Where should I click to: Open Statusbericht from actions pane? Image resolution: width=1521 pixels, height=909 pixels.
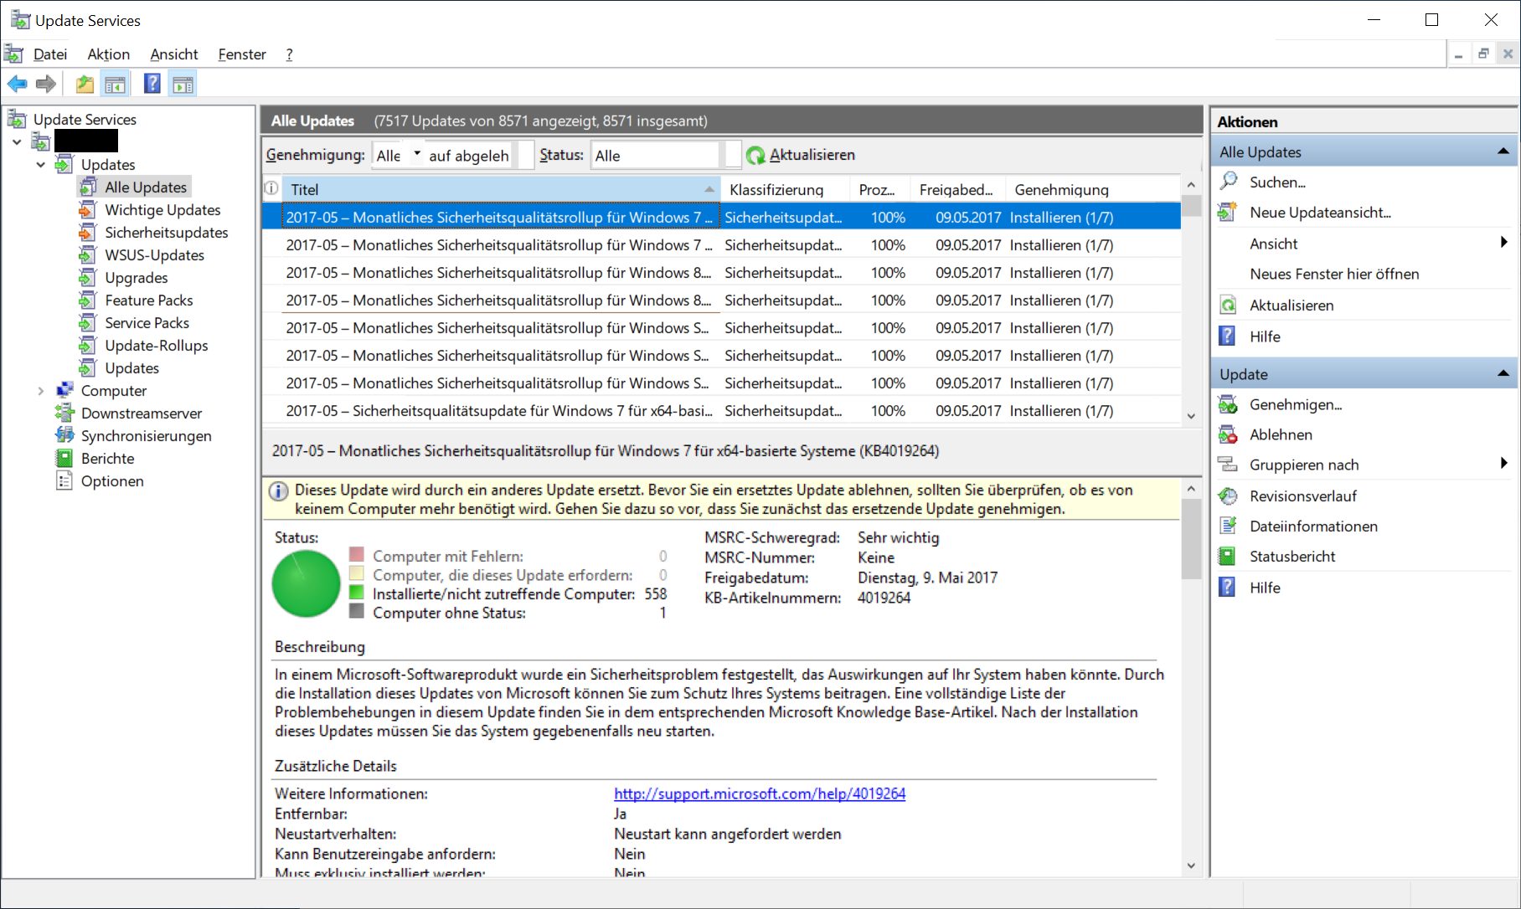coord(1292,557)
